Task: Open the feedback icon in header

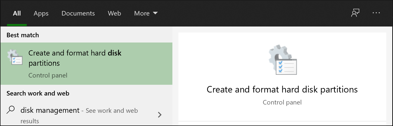Action: pyautogui.click(x=355, y=13)
